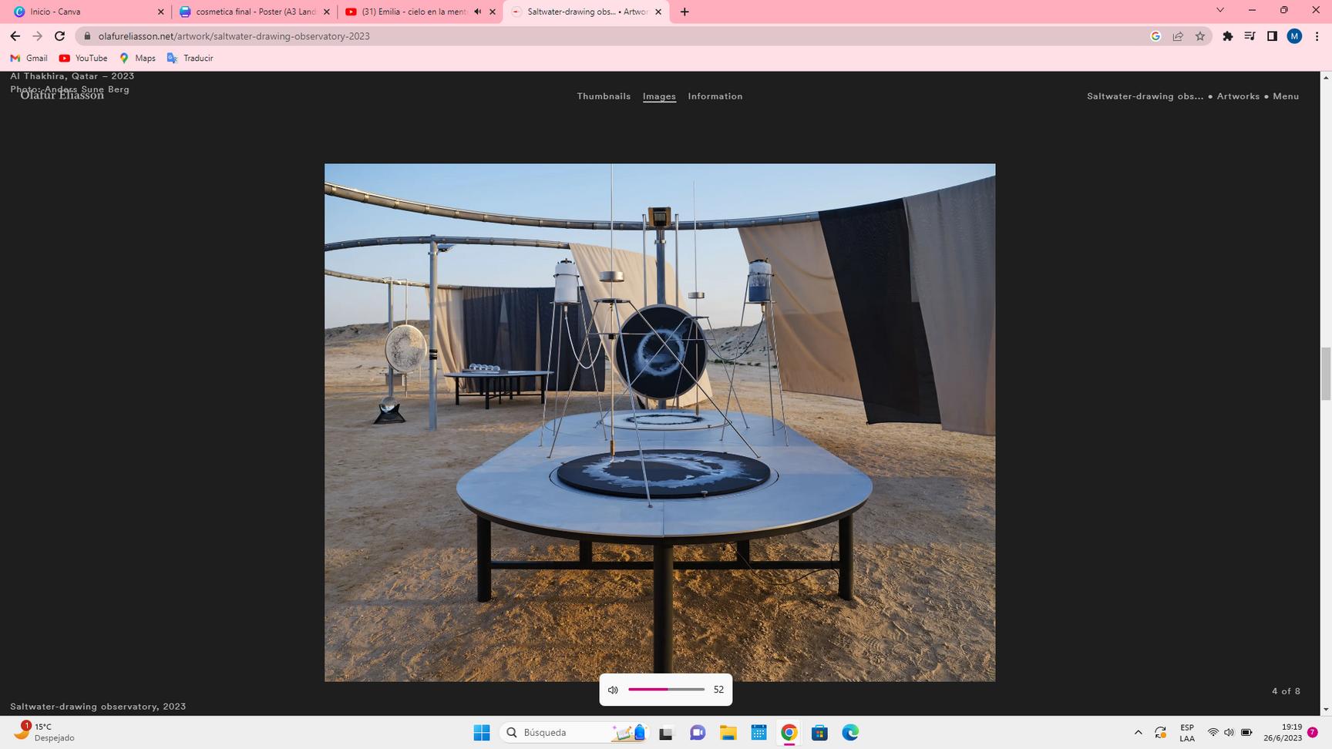The height and width of the screenshot is (749, 1332).
Task: Reload the current page
Action: click(59, 36)
